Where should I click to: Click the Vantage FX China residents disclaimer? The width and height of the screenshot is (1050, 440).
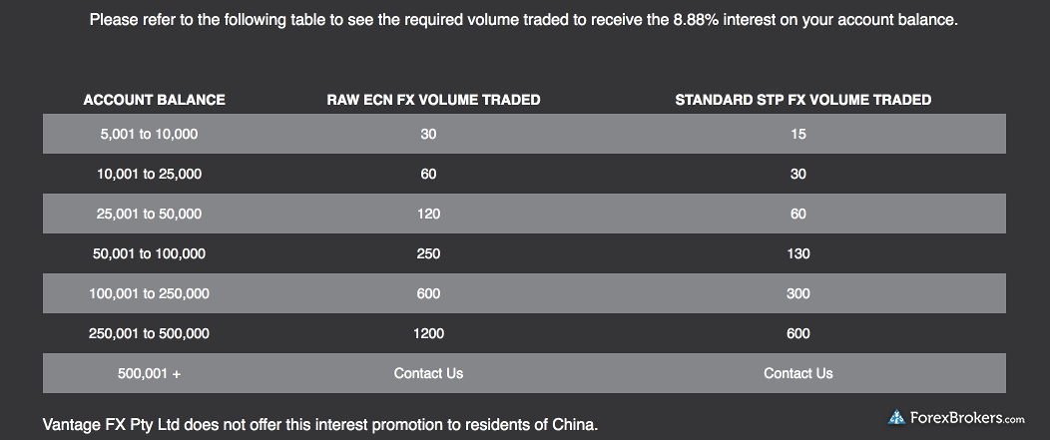pos(320,425)
